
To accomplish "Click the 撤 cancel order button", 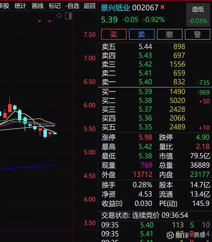I will point(169,34).
